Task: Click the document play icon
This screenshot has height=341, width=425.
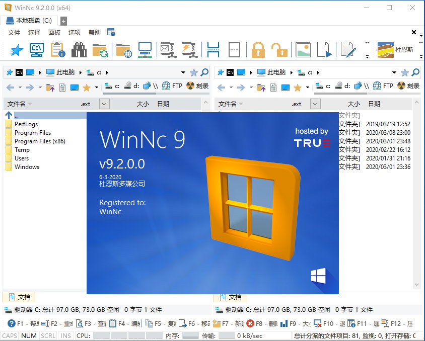Action: click(x=324, y=50)
